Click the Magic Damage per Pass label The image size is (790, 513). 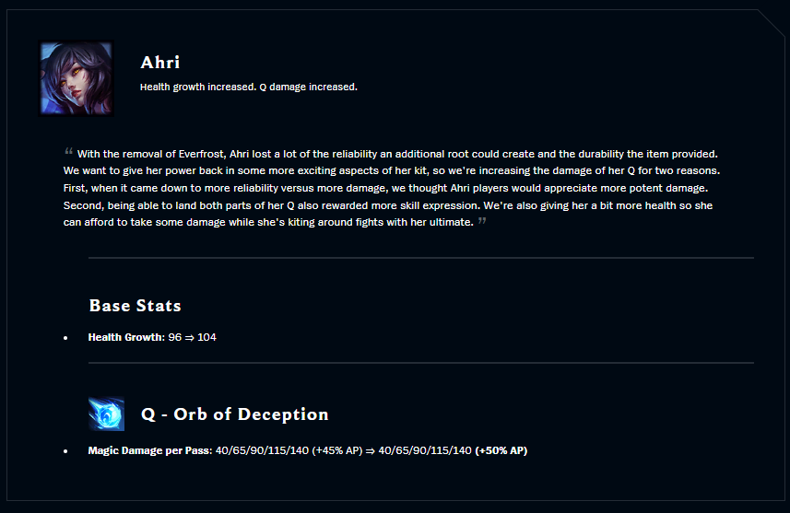tap(150, 450)
